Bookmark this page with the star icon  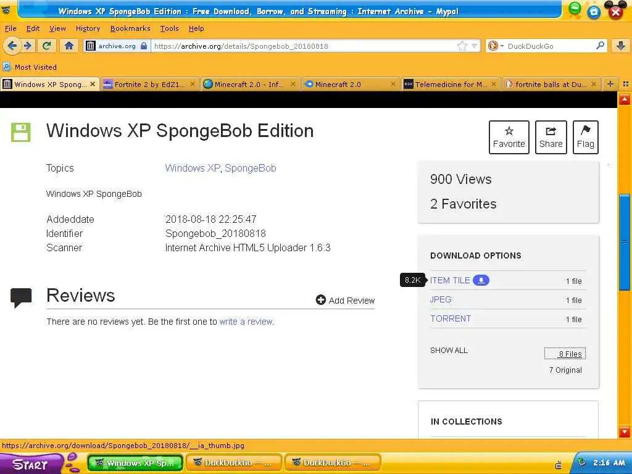[462, 46]
